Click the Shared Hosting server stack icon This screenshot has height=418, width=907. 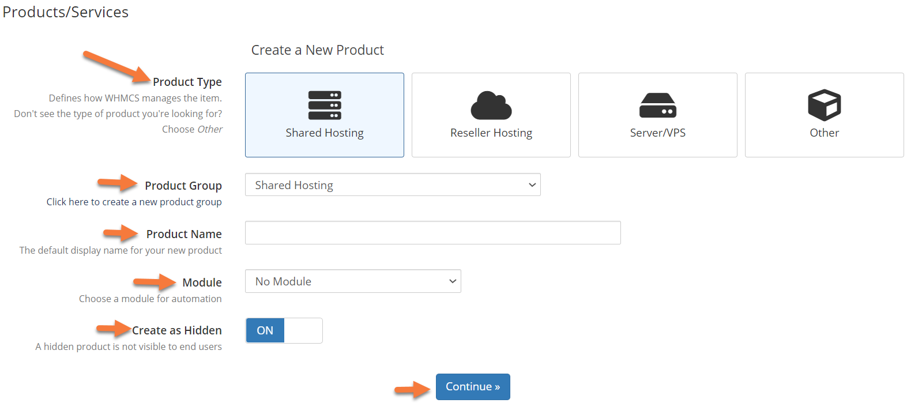(325, 105)
